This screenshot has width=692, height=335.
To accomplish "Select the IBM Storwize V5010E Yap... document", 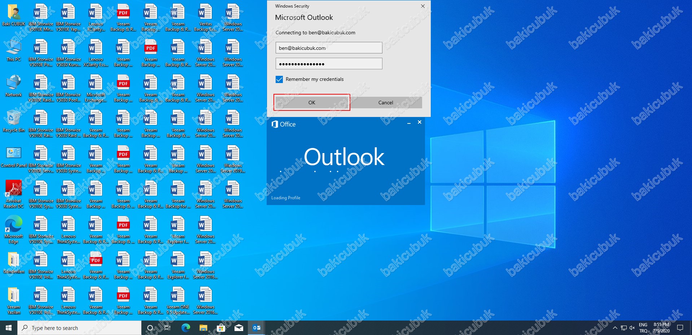I will pos(68,18).
